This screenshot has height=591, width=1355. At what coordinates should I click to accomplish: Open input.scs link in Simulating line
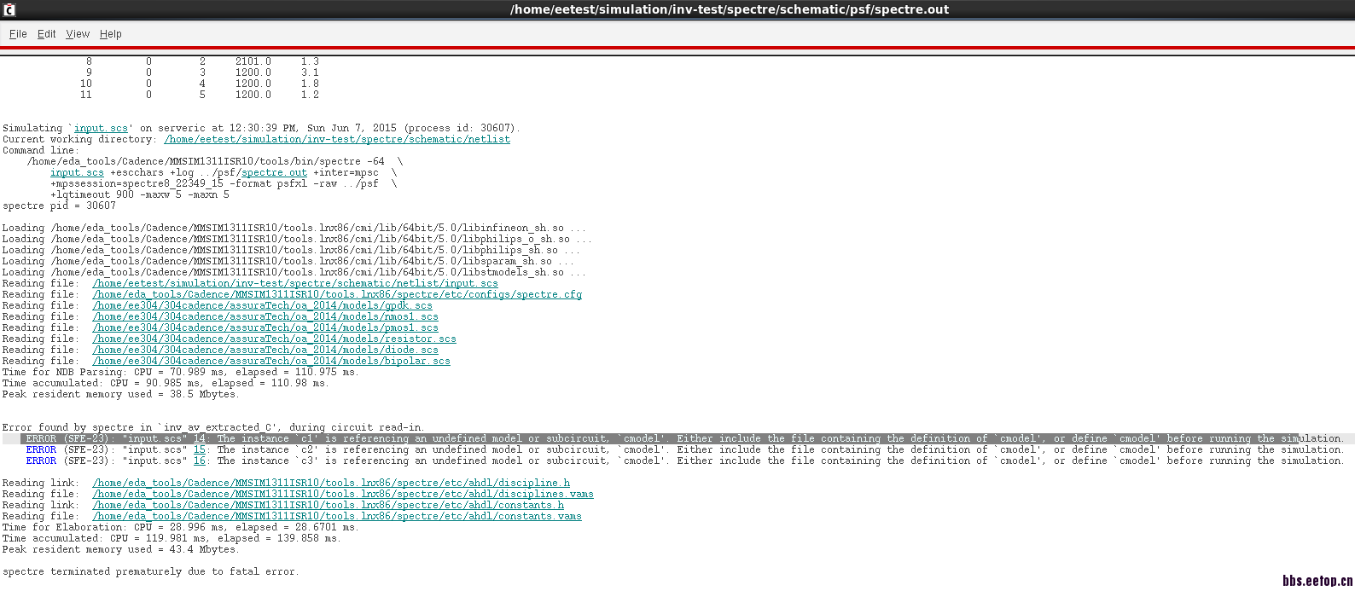coord(101,128)
